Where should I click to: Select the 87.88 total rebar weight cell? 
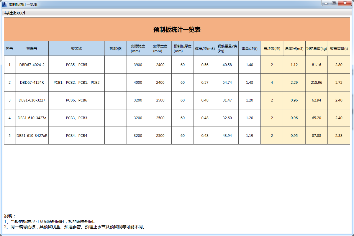[317, 136]
